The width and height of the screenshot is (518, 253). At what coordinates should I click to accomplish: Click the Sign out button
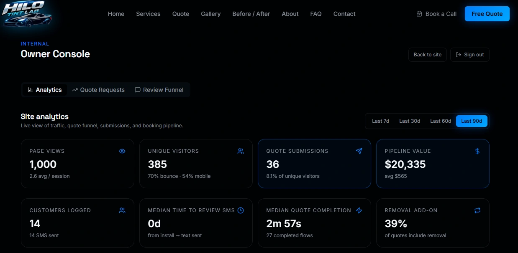pos(470,55)
